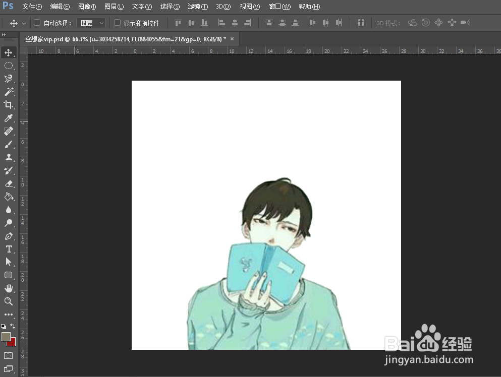Select the Brush tool

pyautogui.click(x=9, y=144)
